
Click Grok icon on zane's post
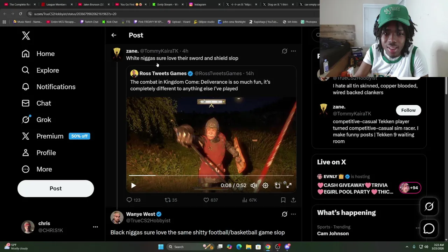coord(285,51)
